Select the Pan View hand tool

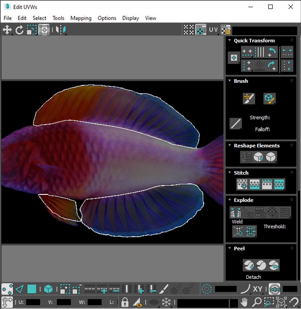[x=244, y=302]
